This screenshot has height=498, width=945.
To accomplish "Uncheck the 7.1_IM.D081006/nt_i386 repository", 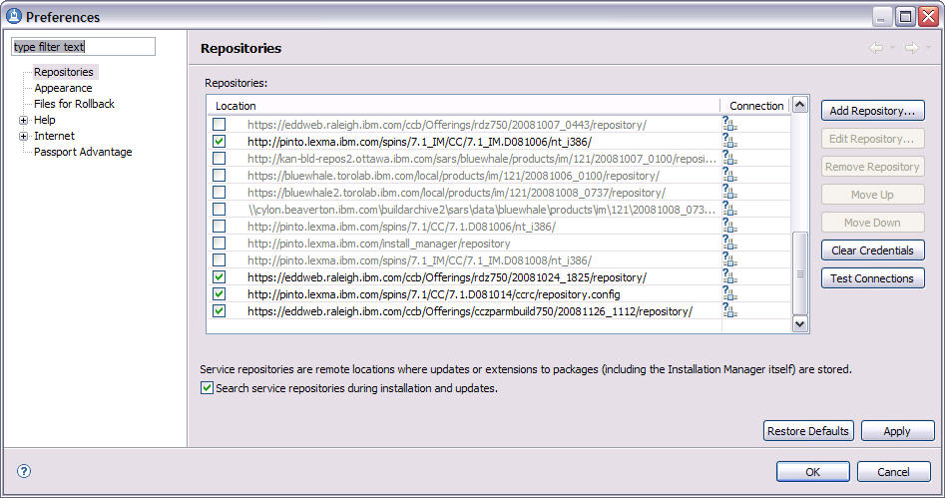I will [220, 141].
